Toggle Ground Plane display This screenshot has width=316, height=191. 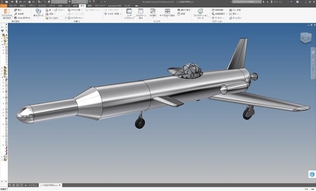(x=75, y=10)
